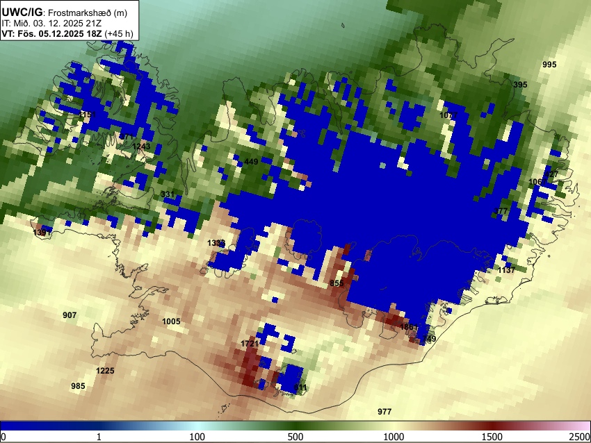Click the 1077 value label
Viewport: 591px width, 443px height.
point(448,115)
